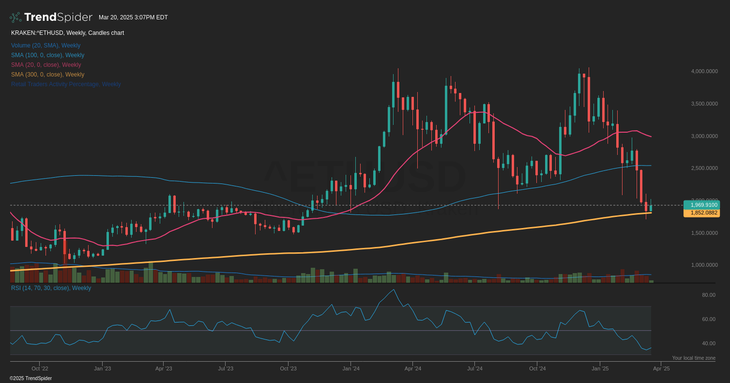Select the SMA (20, 0, close) indicator label

(46, 64)
